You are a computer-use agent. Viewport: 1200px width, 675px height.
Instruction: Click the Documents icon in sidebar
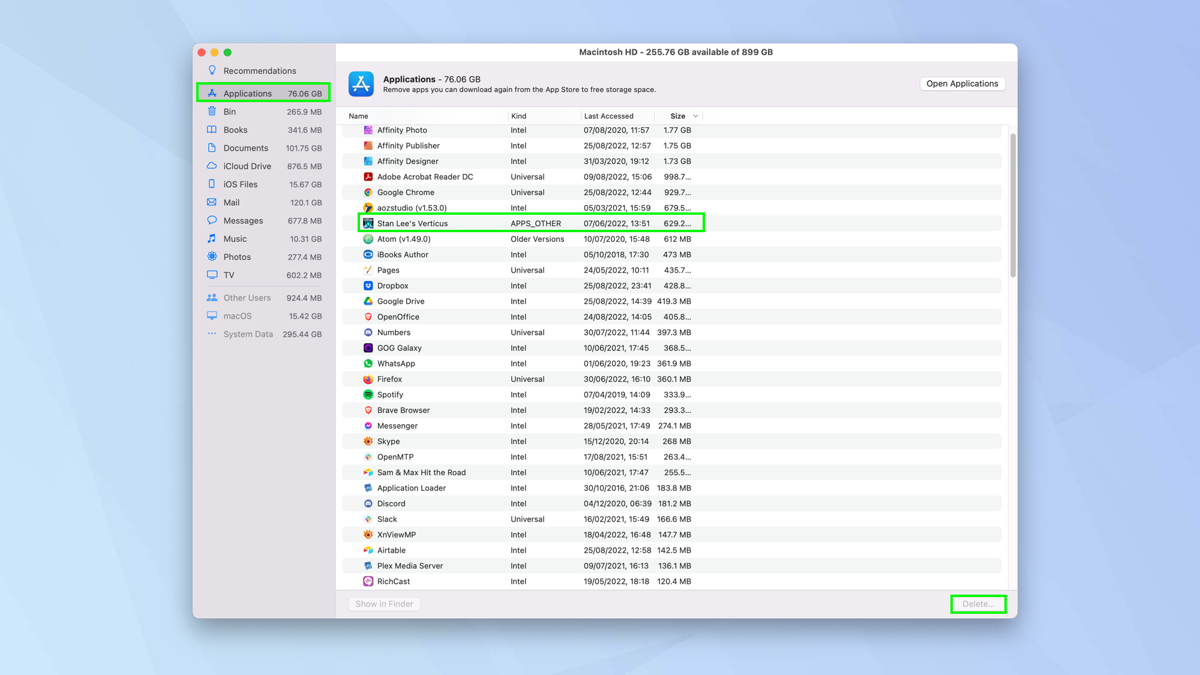[x=212, y=148]
